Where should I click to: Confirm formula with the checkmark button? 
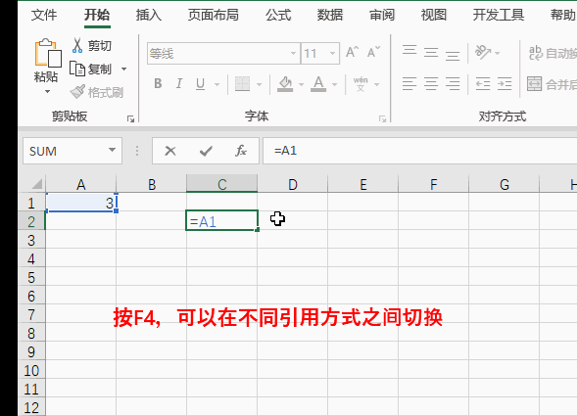pyautogui.click(x=206, y=151)
